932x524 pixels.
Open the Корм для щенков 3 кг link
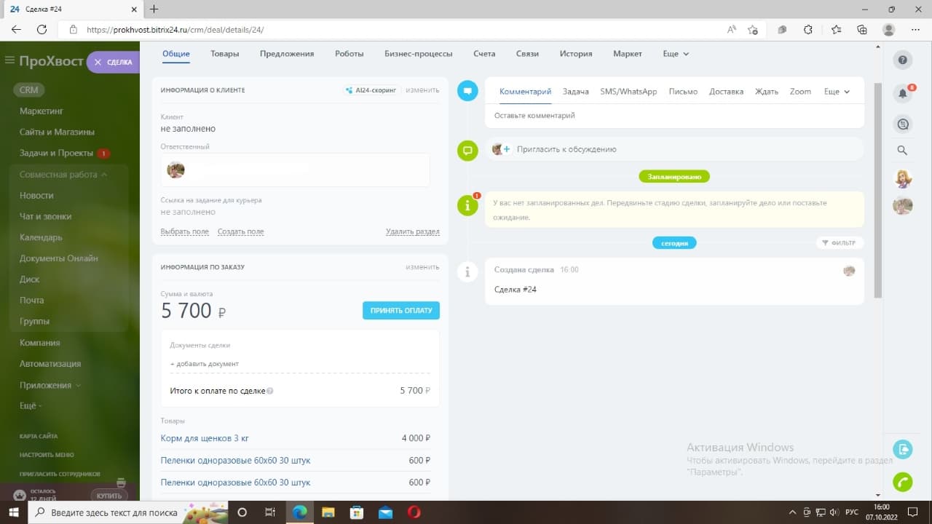[x=205, y=438]
